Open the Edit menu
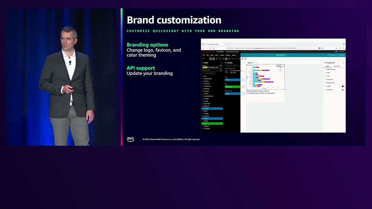 pos(207,55)
